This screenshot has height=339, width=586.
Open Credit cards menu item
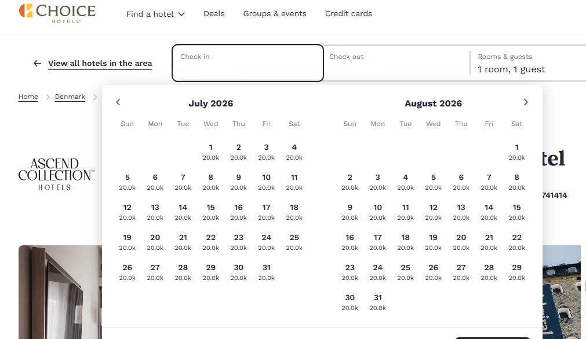click(x=349, y=14)
